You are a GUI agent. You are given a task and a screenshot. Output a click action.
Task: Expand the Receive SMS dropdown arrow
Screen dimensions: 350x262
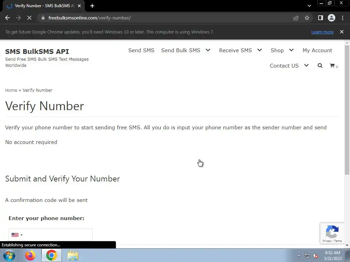[260, 50]
